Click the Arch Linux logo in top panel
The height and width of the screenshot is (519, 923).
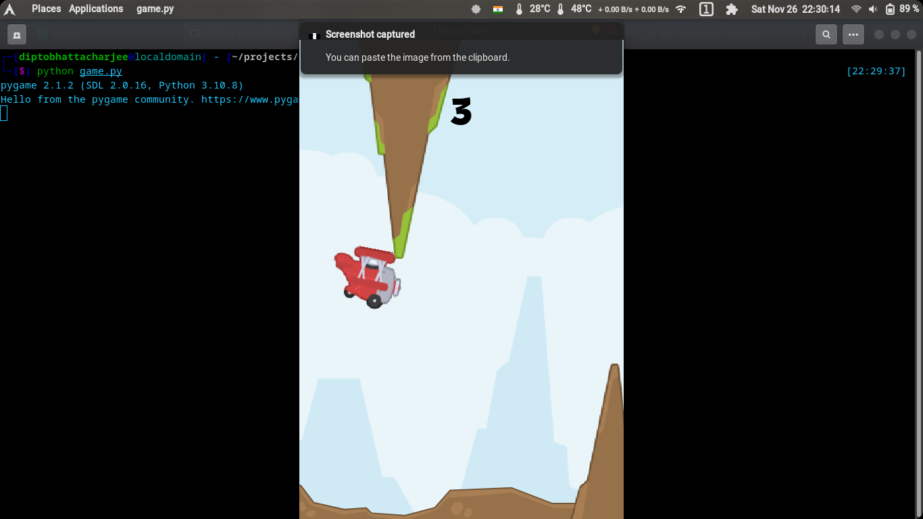(9, 9)
